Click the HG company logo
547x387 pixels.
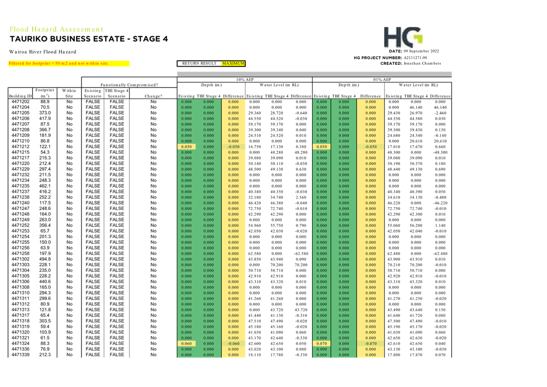pyautogui.click(x=403, y=37)
